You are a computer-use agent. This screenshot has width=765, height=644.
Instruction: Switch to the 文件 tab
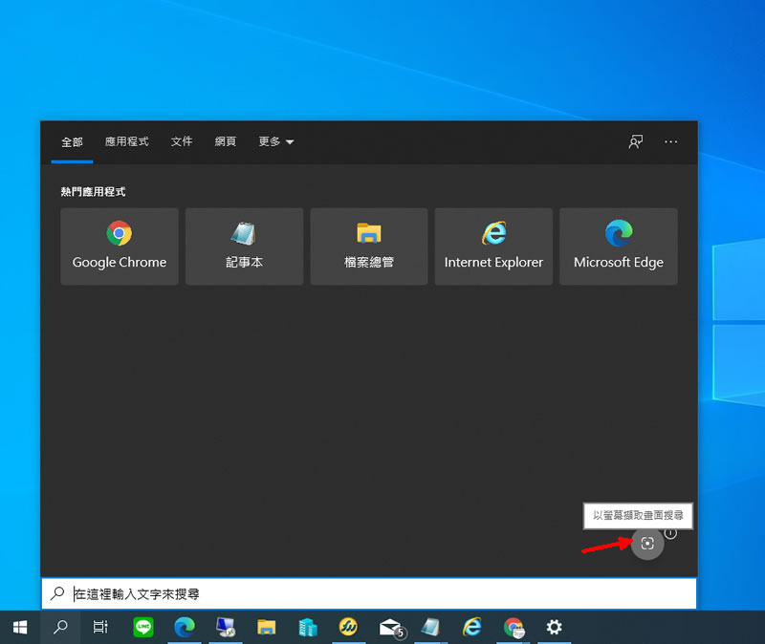182,141
